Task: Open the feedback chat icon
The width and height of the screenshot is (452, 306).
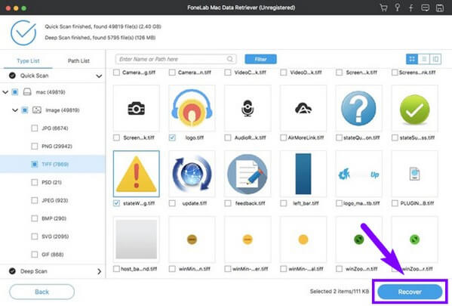Action: pos(425,8)
